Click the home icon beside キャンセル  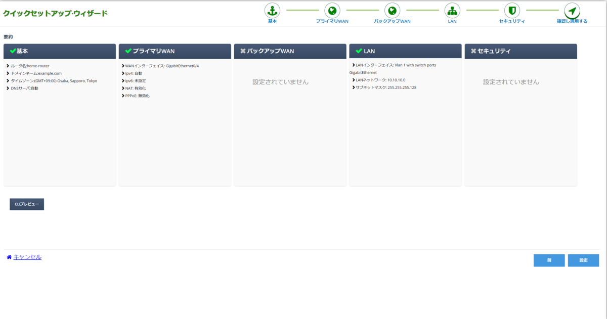[x=9, y=257]
